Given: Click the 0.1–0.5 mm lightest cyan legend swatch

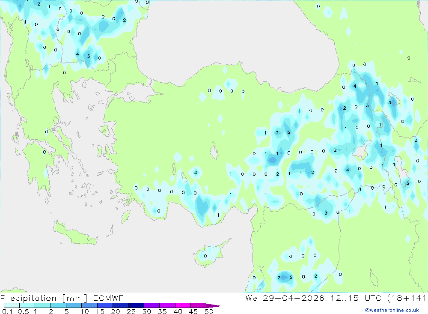Looking at the screenshot, I should point(12,305).
